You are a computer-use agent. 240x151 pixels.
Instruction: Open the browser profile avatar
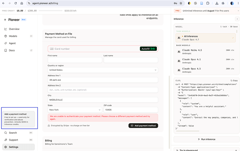pyautogui.click(x=232, y=3)
